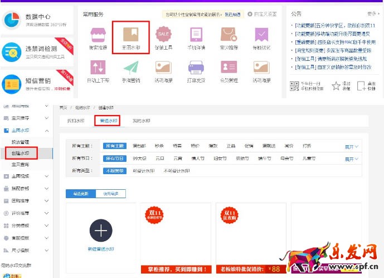Expand the 所有节日 row with 展开

click(x=352, y=159)
